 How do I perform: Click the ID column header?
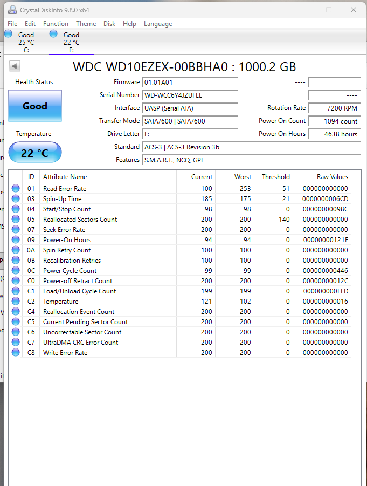point(31,177)
